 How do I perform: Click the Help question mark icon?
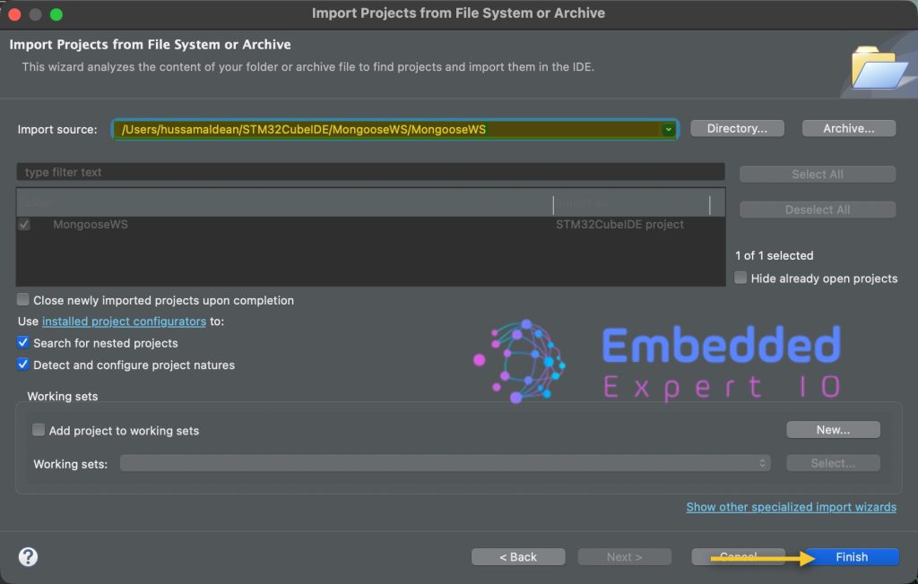tap(29, 556)
